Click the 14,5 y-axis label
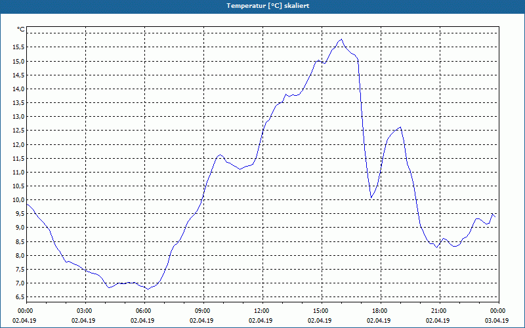525x328 pixels. pos(18,75)
